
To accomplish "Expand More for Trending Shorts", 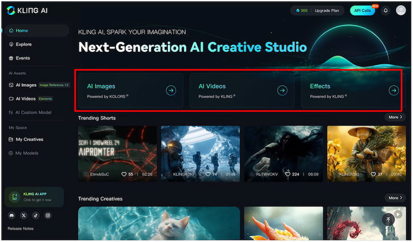I will pyautogui.click(x=395, y=117).
